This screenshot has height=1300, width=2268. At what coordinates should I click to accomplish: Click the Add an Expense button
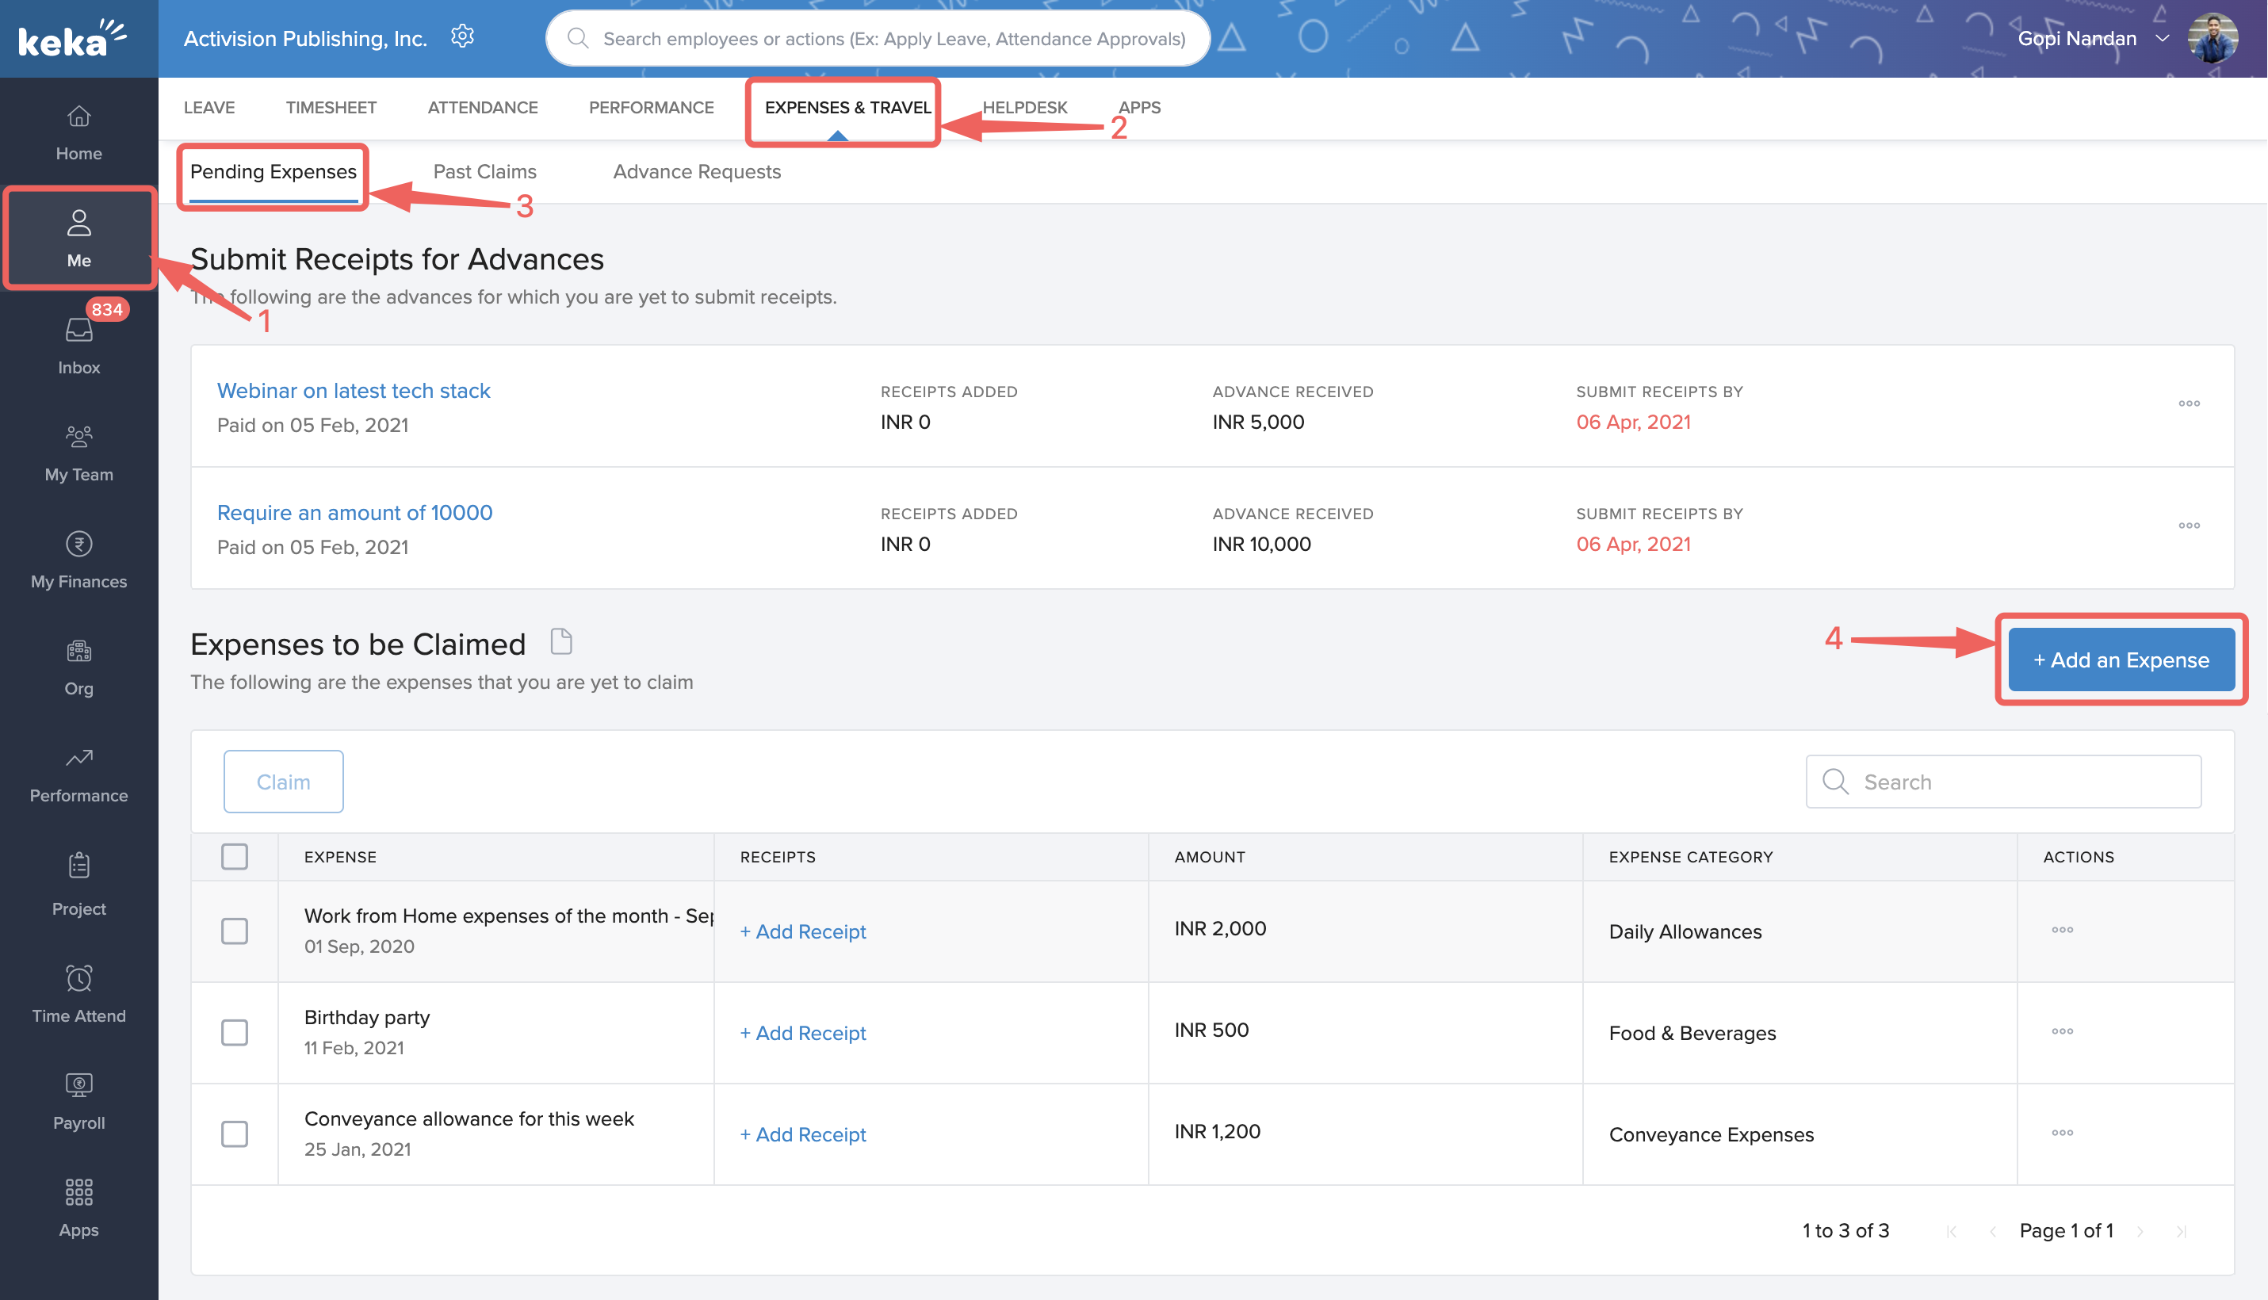pyautogui.click(x=2121, y=660)
